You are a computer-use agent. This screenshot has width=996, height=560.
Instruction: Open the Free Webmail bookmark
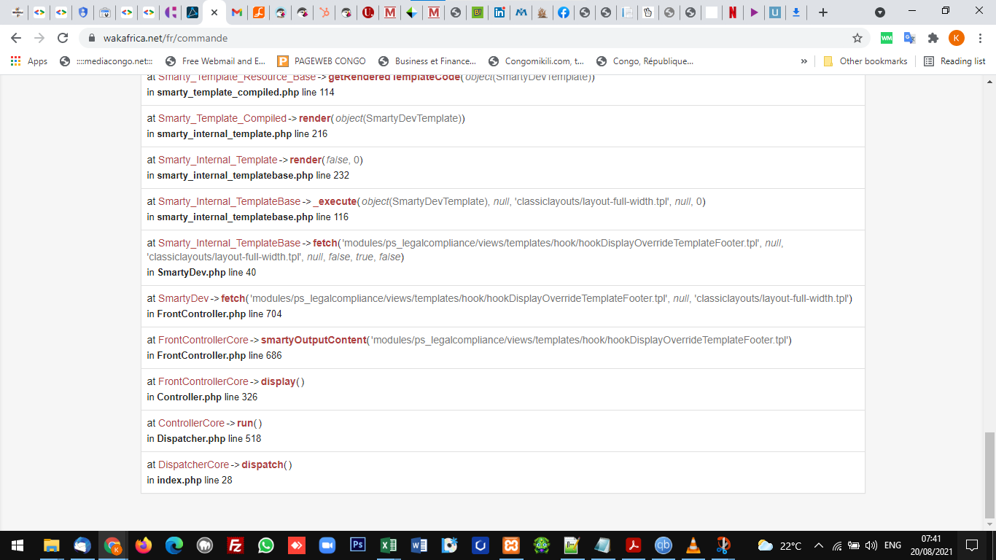215,61
